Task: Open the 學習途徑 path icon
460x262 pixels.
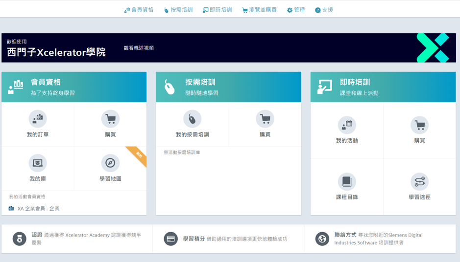Action: coord(419,181)
